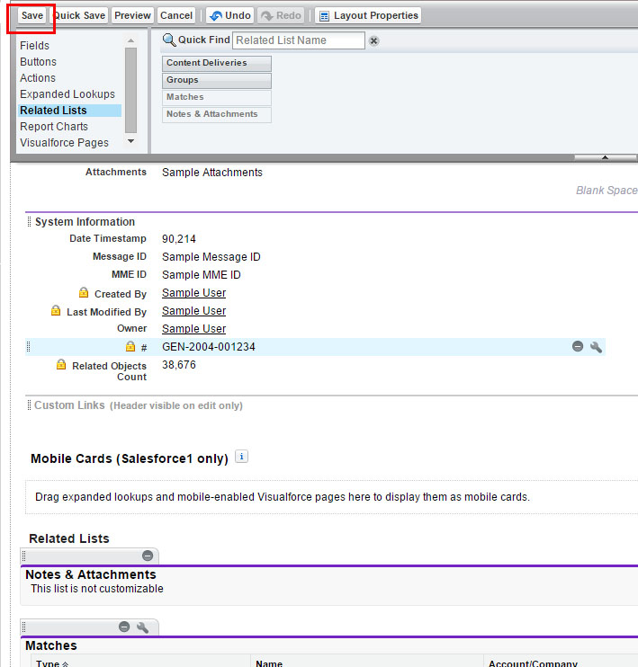The height and width of the screenshot is (667, 638).
Task: Open Layout Properties
Action: pyautogui.click(x=368, y=15)
